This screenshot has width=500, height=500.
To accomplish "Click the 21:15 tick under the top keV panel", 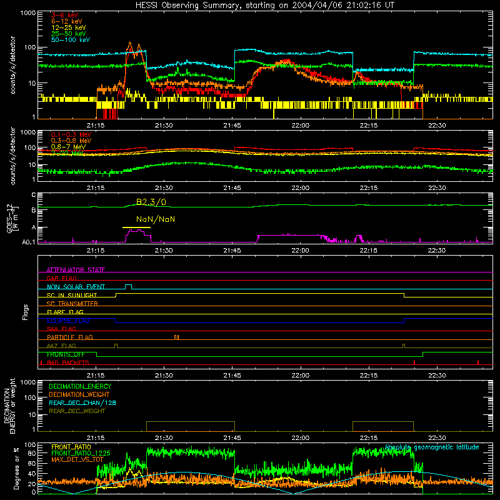I will point(96,126).
